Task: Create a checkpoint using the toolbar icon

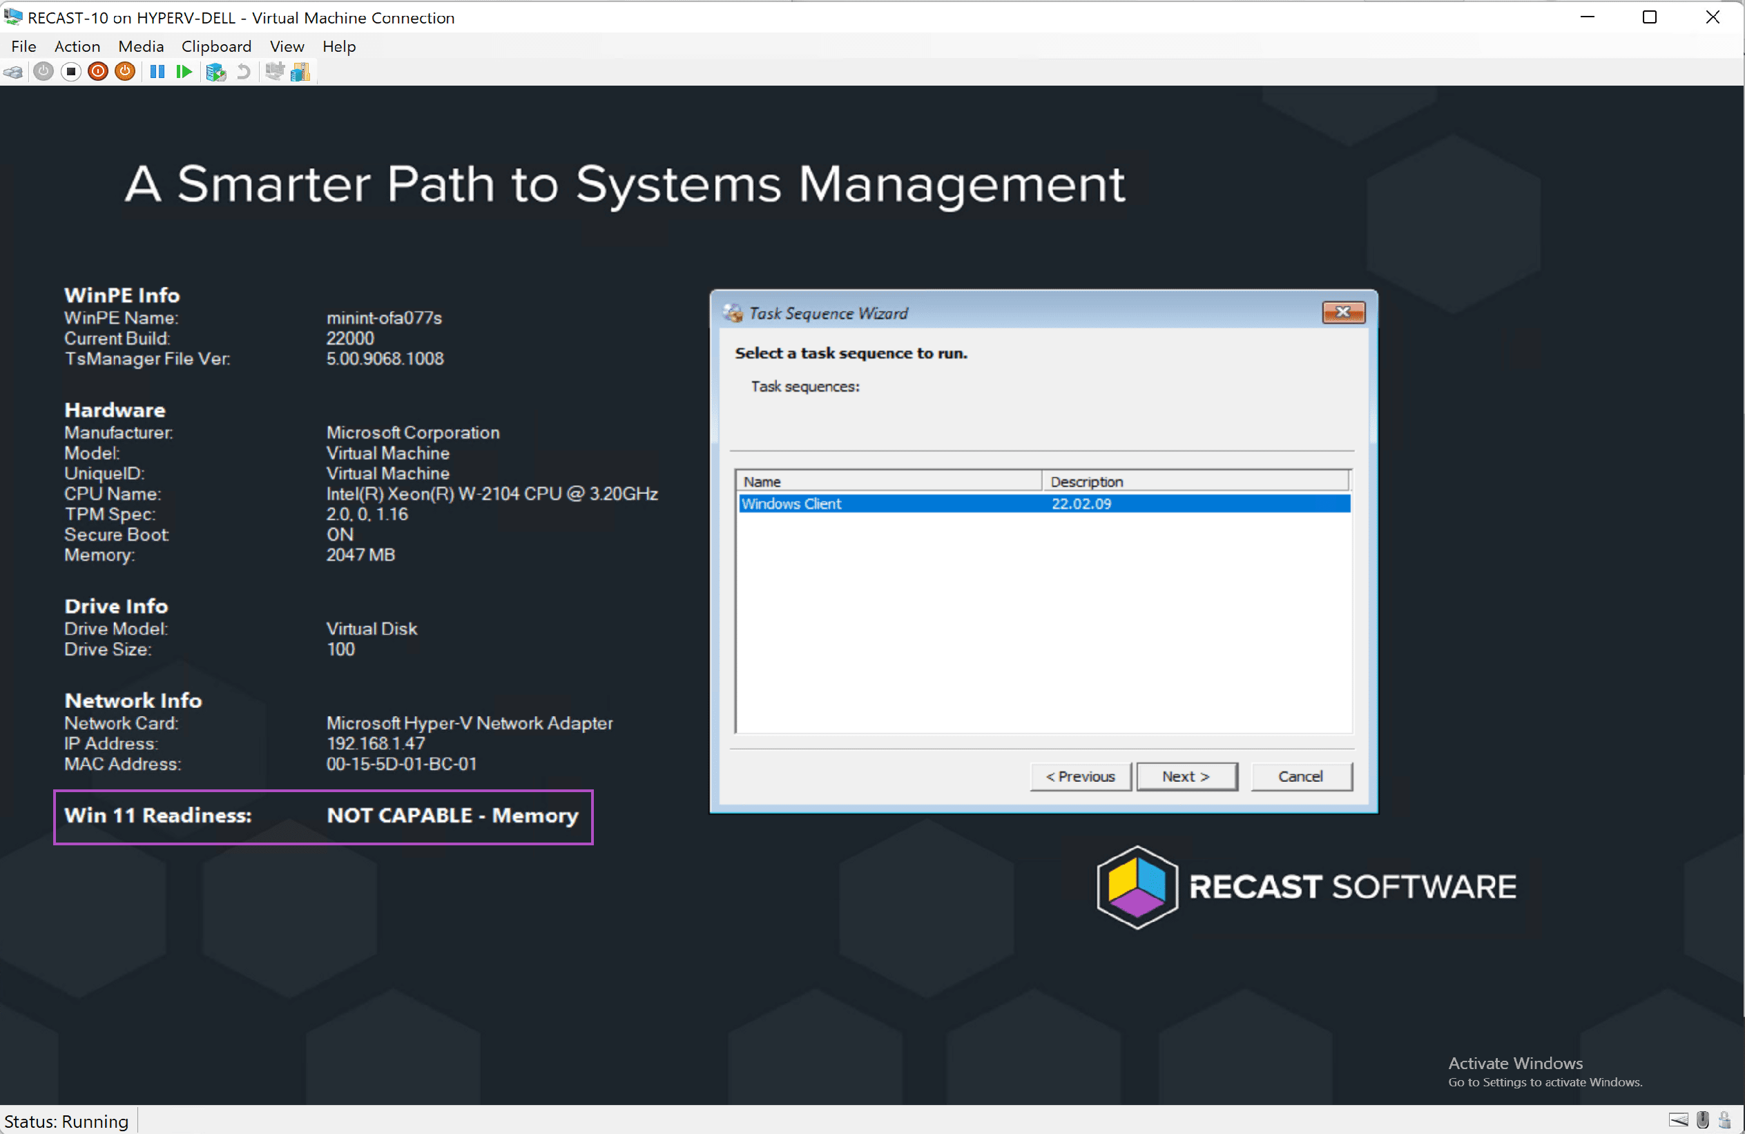Action: click(215, 72)
